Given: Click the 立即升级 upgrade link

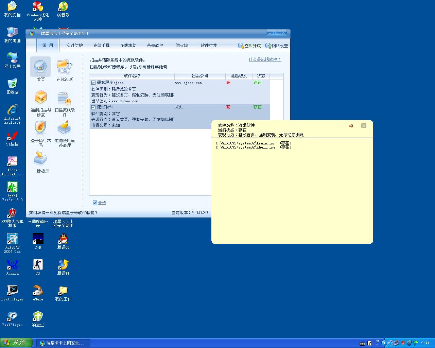Looking at the screenshot, I should pos(249,46).
